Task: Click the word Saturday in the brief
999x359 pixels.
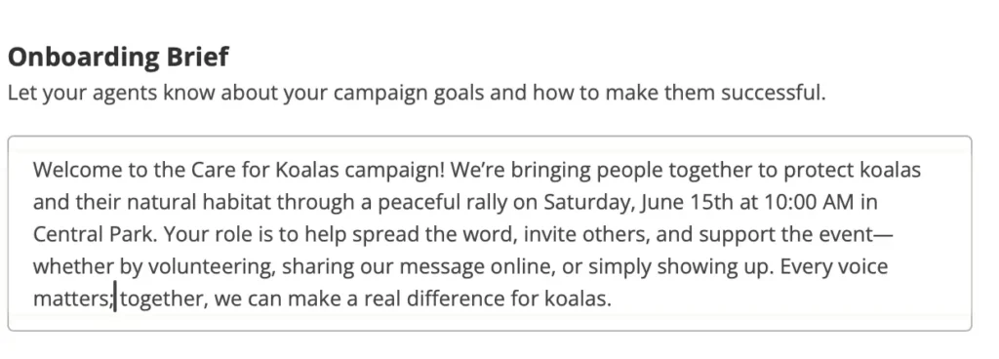Action: 586,202
